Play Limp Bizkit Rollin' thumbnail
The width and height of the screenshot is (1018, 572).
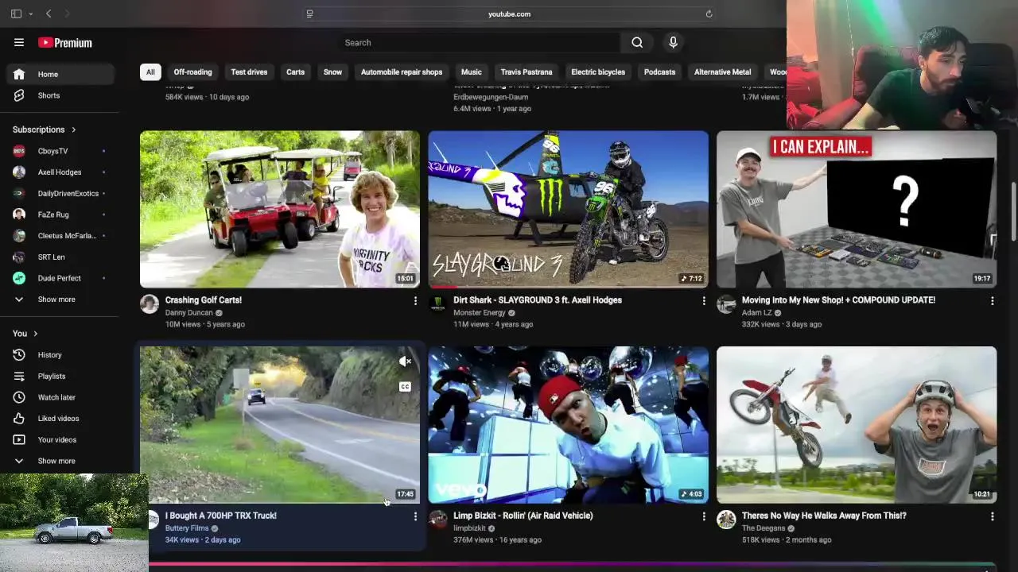tap(568, 425)
